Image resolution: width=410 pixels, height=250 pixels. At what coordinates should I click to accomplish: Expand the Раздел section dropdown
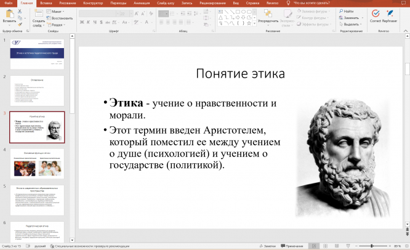[57, 25]
